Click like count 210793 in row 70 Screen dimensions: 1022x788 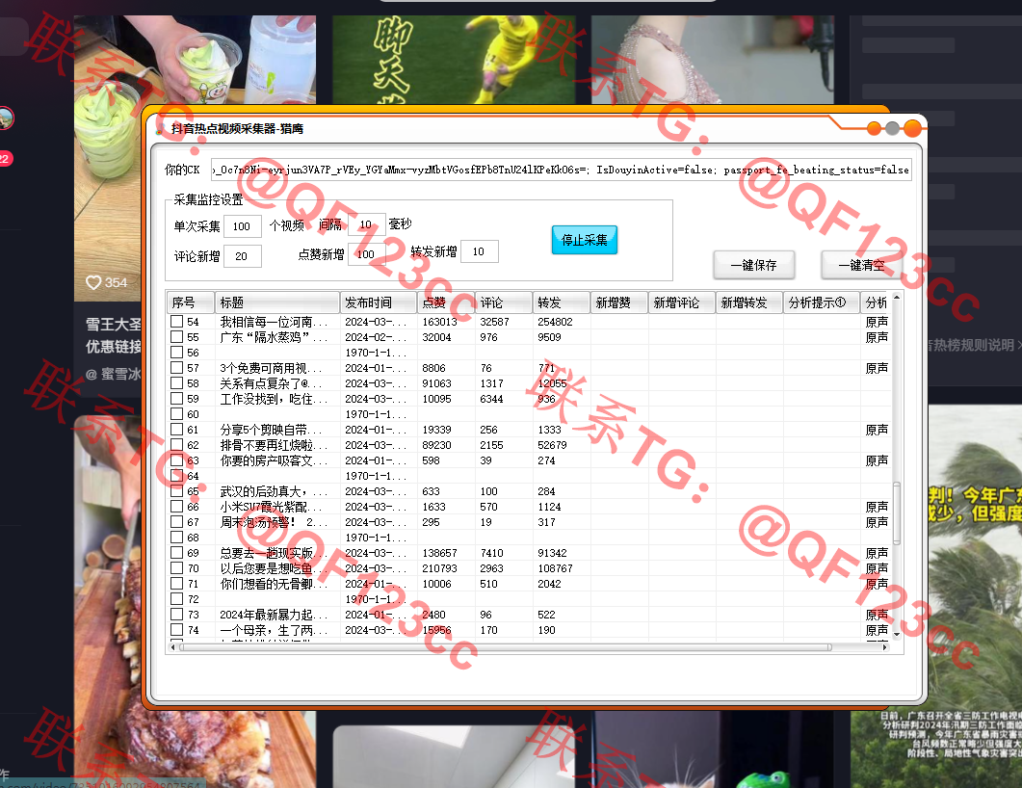pyautogui.click(x=439, y=568)
